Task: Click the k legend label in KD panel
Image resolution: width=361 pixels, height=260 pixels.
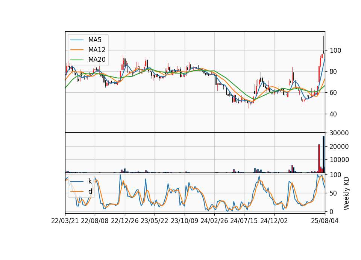Action: (x=90, y=181)
